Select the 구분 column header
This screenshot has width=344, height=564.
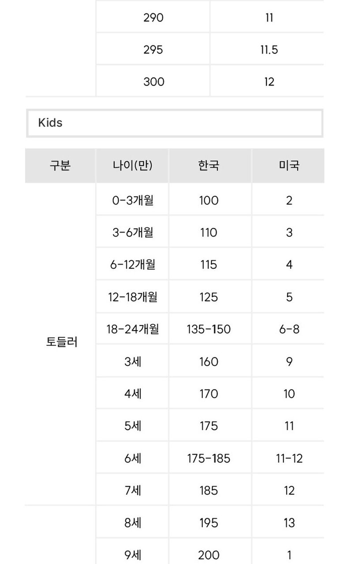coord(60,166)
